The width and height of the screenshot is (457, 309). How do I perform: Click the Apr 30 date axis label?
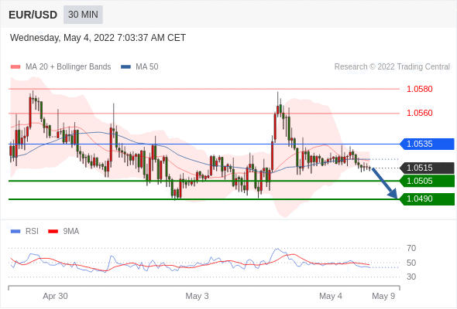pyautogui.click(x=55, y=296)
